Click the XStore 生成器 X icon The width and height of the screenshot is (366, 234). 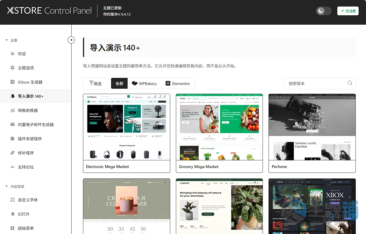pos(13,82)
